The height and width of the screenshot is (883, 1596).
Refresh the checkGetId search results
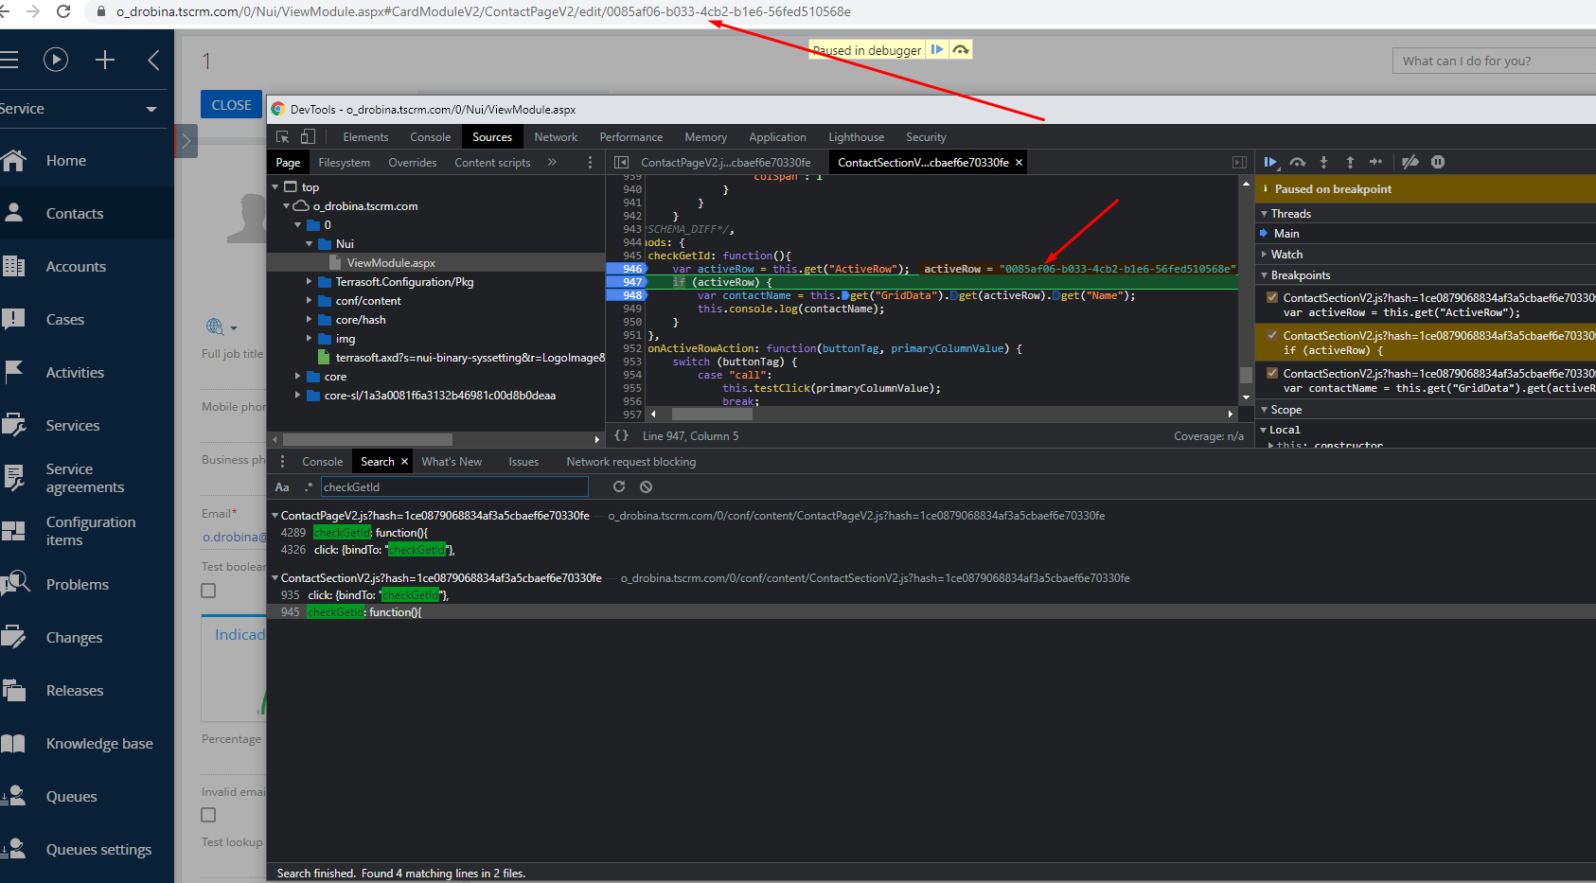click(x=619, y=486)
